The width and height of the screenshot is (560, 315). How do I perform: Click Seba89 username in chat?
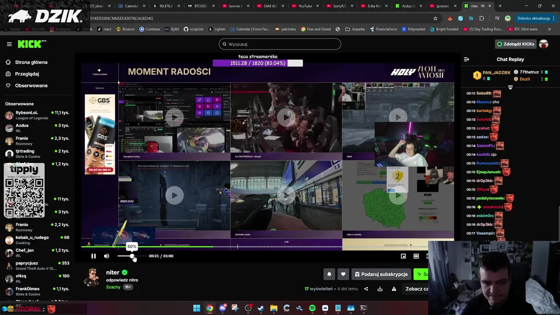pos(483,93)
